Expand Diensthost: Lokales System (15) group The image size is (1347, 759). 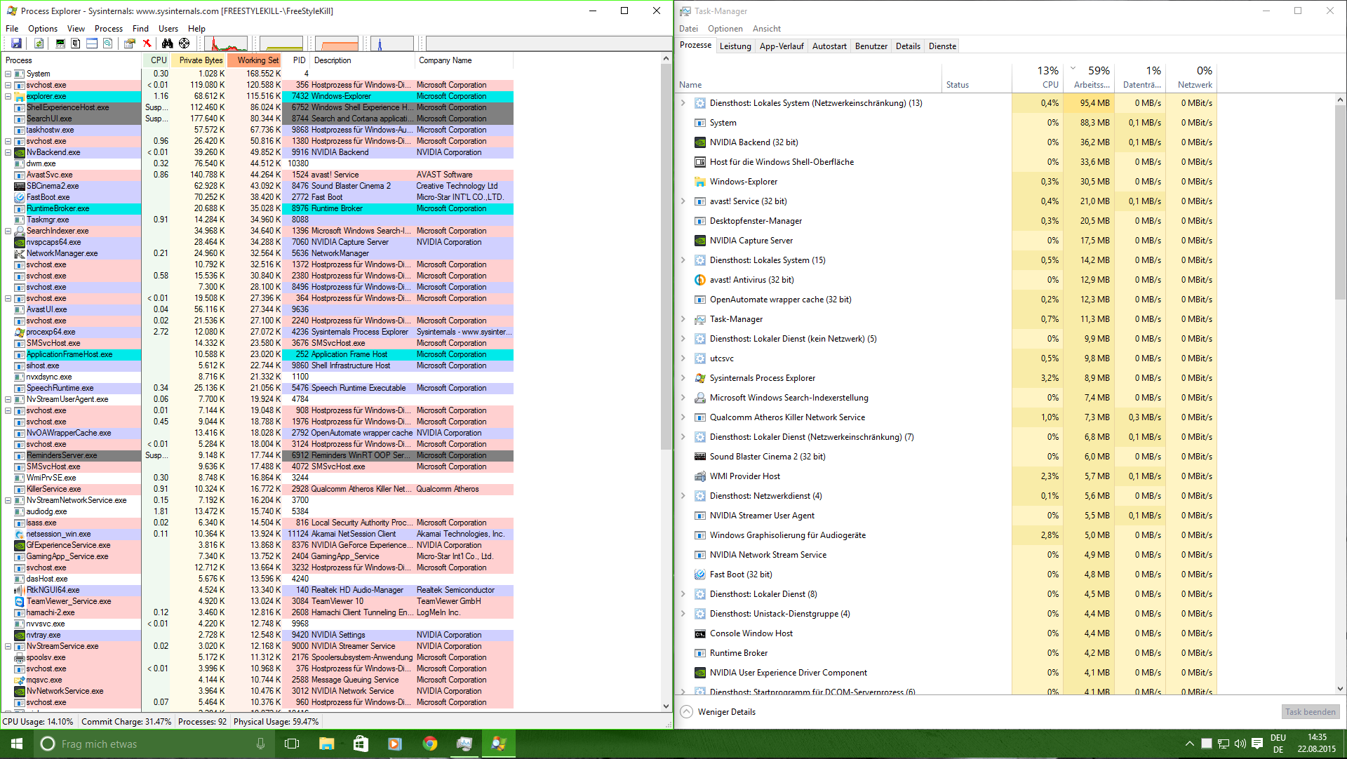[x=683, y=260]
